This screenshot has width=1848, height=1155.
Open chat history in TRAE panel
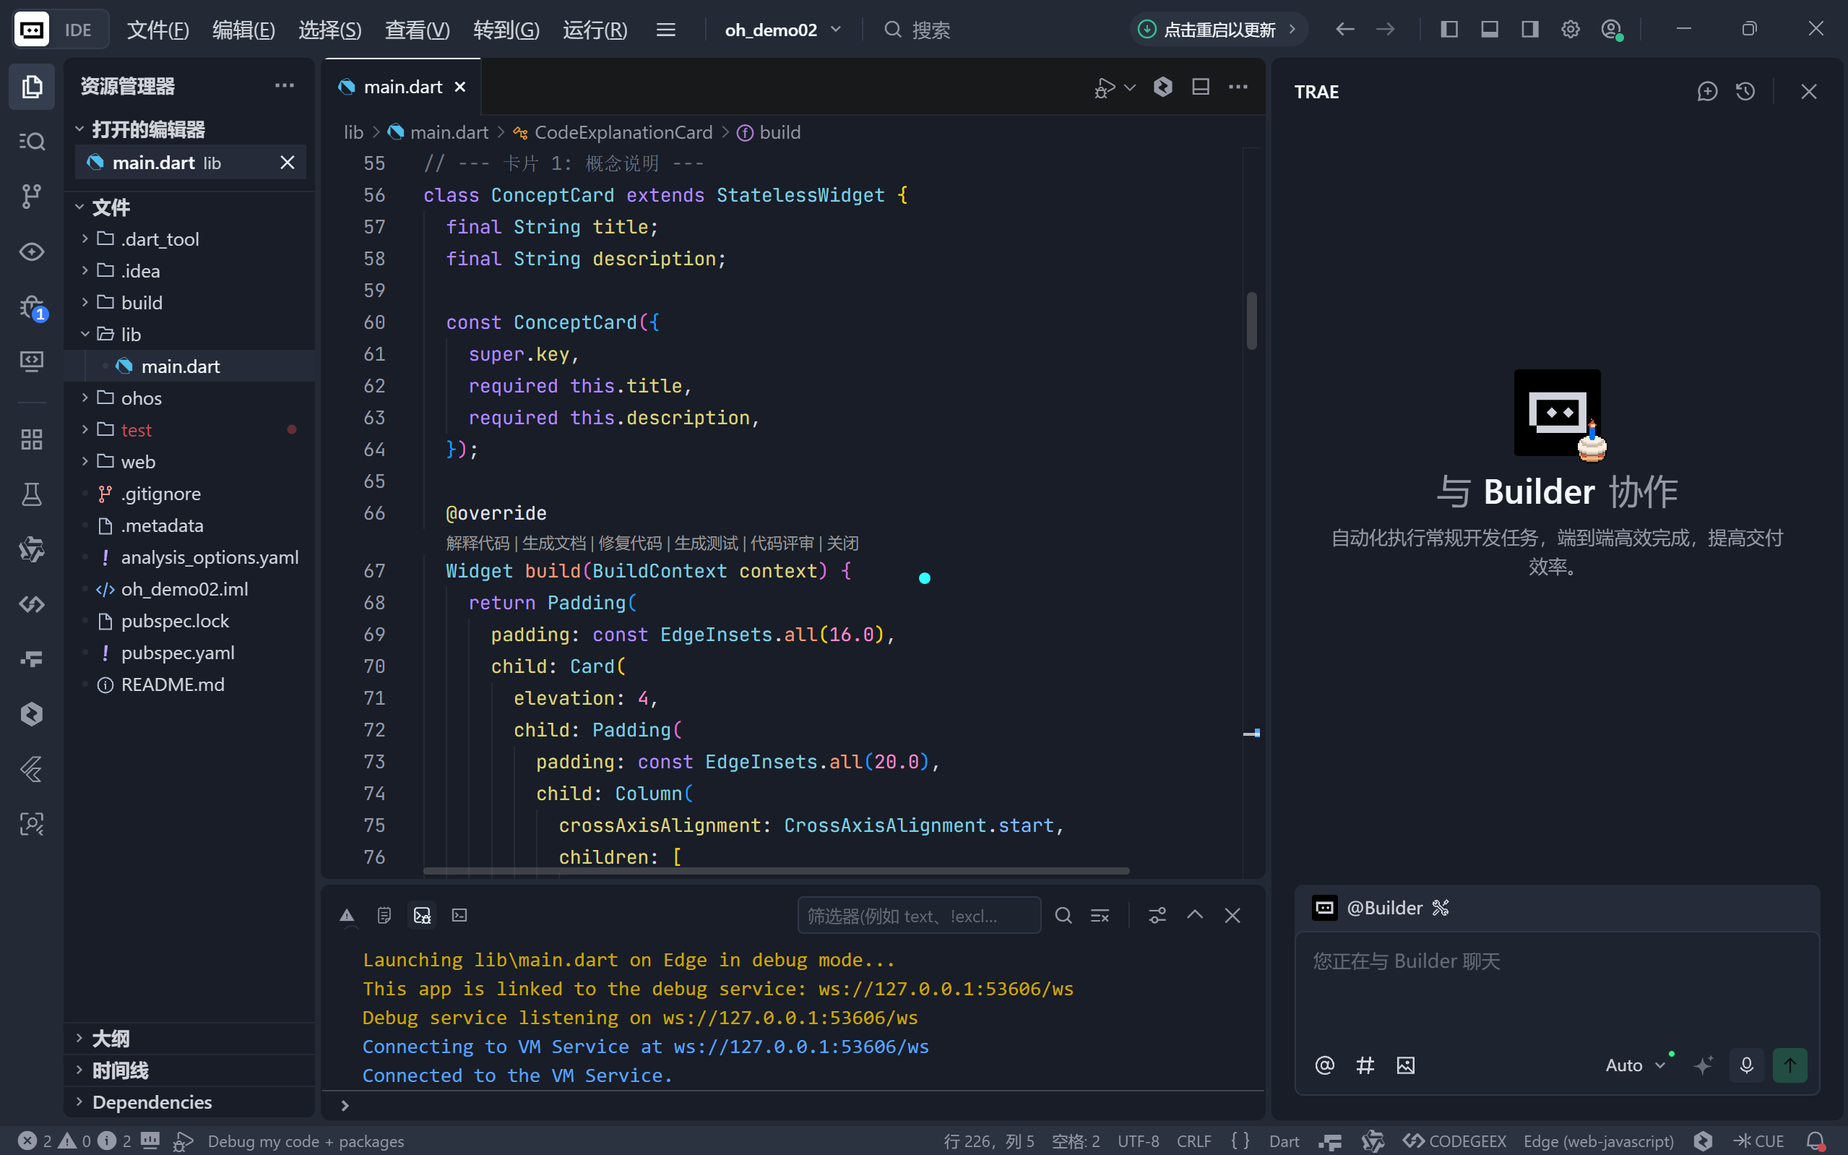[x=1745, y=92]
